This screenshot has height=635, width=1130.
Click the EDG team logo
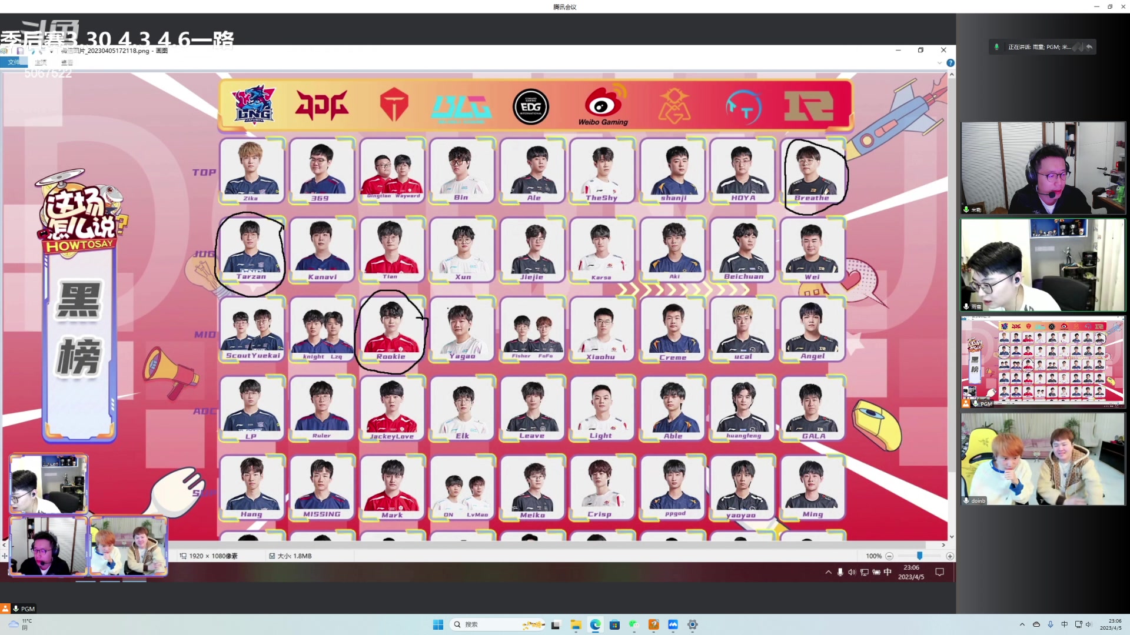pyautogui.click(x=531, y=106)
